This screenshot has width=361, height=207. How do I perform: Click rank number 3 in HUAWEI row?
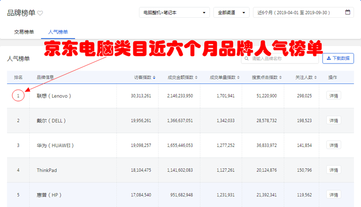pos(18,145)
